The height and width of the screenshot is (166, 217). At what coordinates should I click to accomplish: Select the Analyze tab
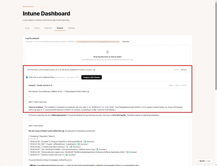(60, 28)
